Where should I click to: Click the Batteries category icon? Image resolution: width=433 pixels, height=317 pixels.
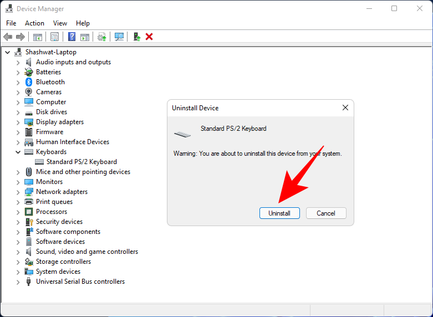[29, 72]
